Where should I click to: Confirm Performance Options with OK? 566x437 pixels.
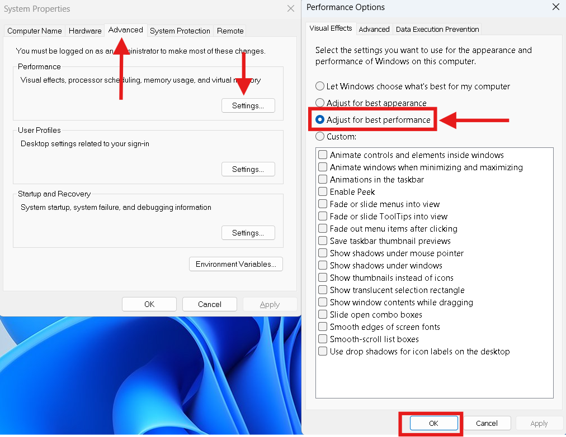tap(433, 423)
